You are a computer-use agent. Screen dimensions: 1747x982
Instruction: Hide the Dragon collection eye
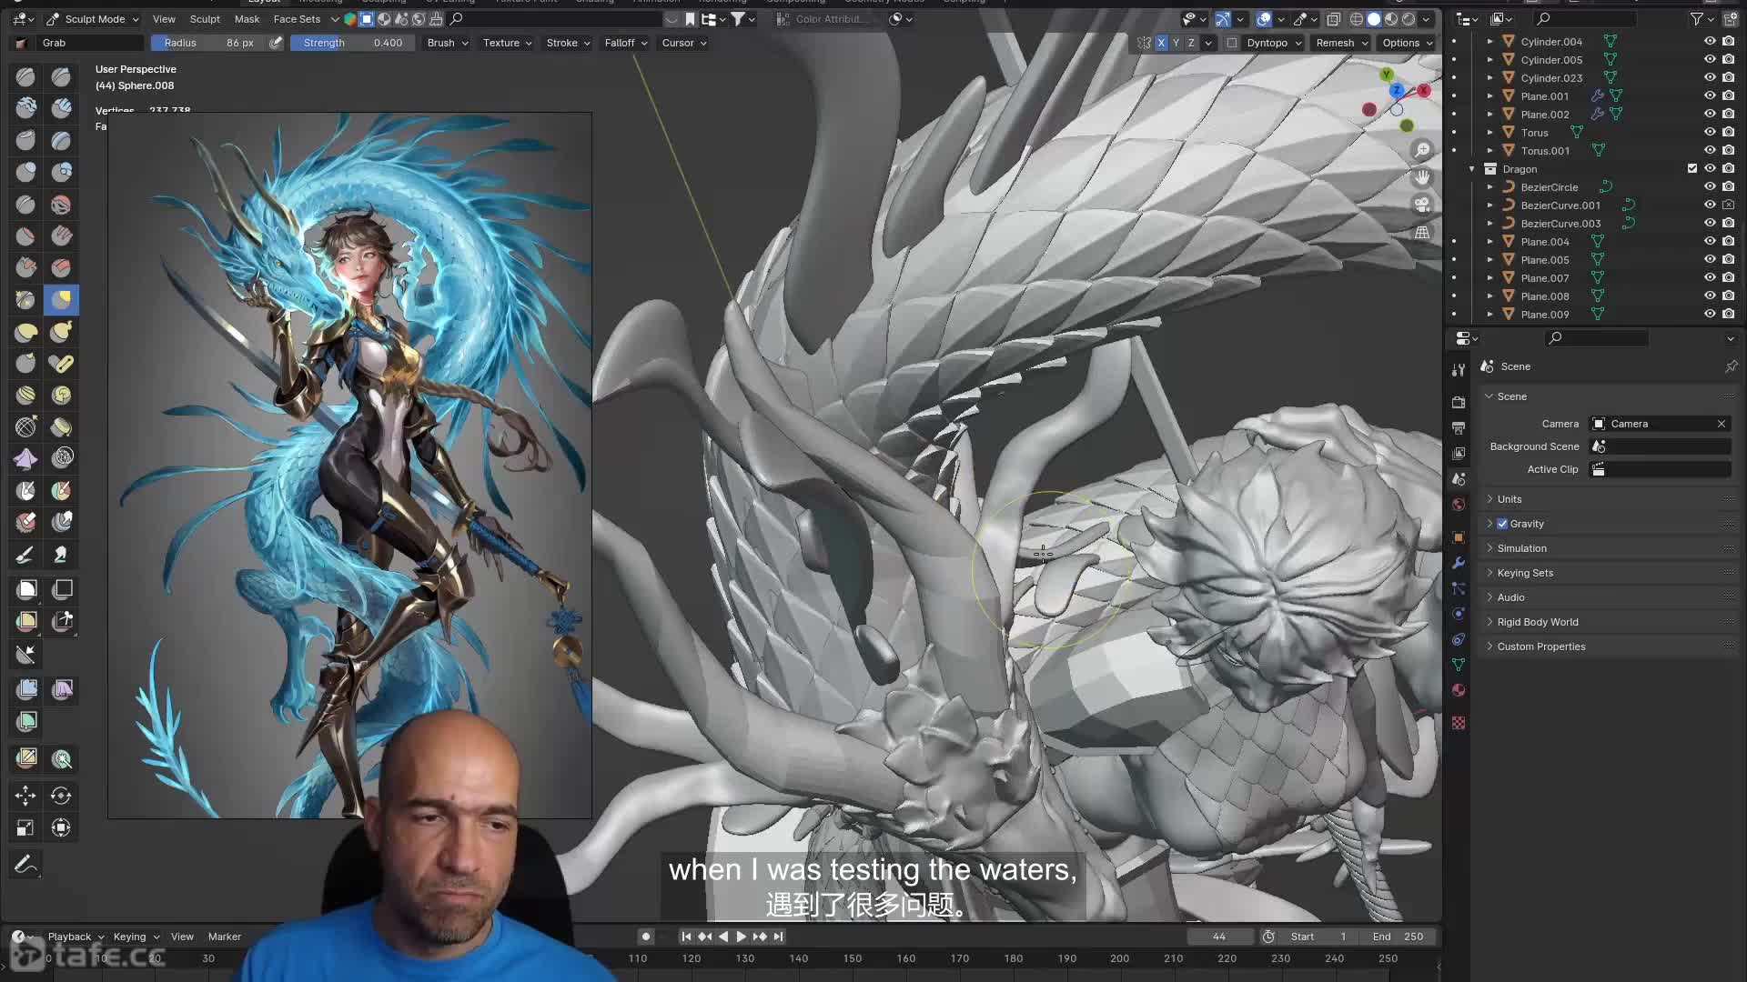[1710, 168]
